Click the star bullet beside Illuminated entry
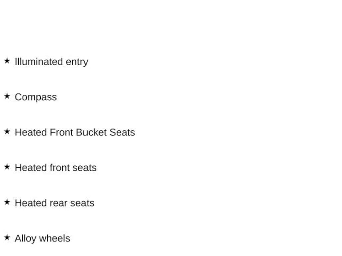The height and width of the screenshot is (256, 342). pyautogui.click(x=7, y=61)
